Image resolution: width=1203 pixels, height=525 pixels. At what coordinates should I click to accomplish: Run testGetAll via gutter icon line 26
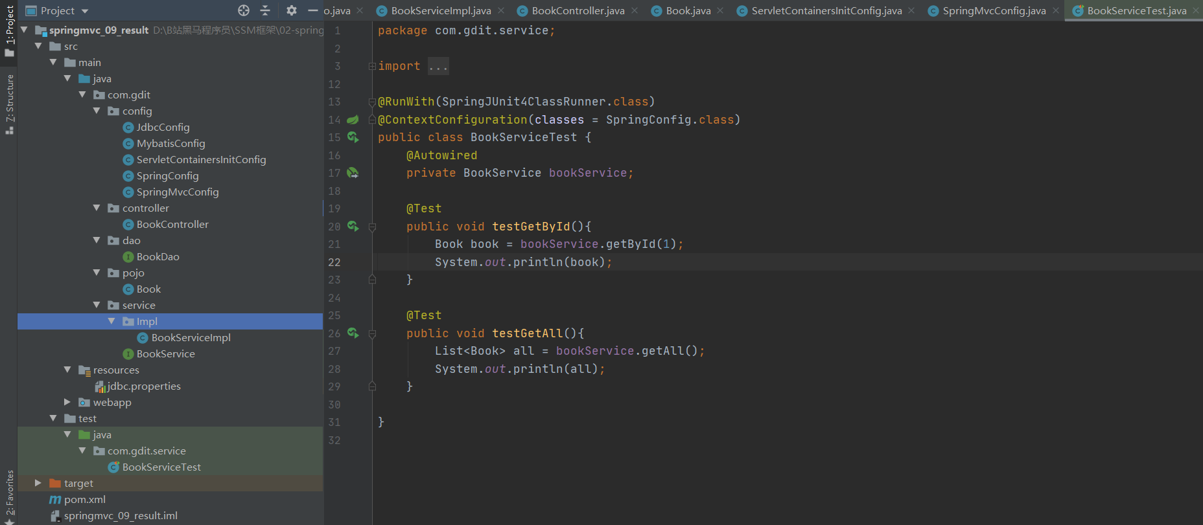[353, 333]
